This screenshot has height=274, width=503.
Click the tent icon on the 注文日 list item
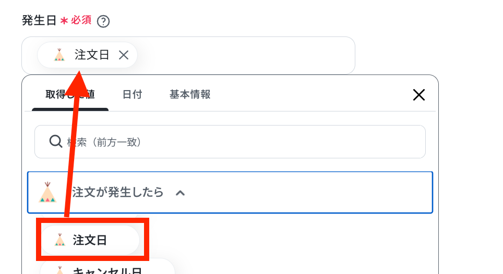[x=59, y=240]
